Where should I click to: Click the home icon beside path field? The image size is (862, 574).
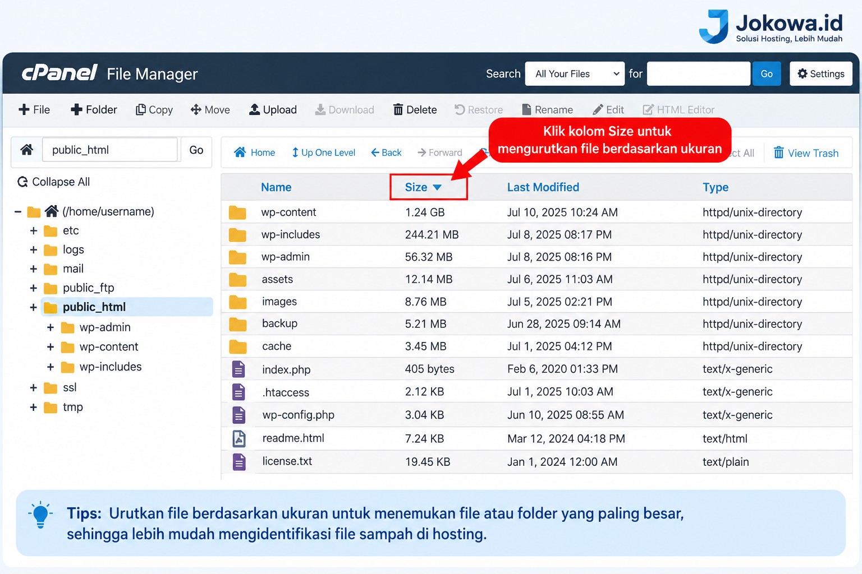pos(26,150)
